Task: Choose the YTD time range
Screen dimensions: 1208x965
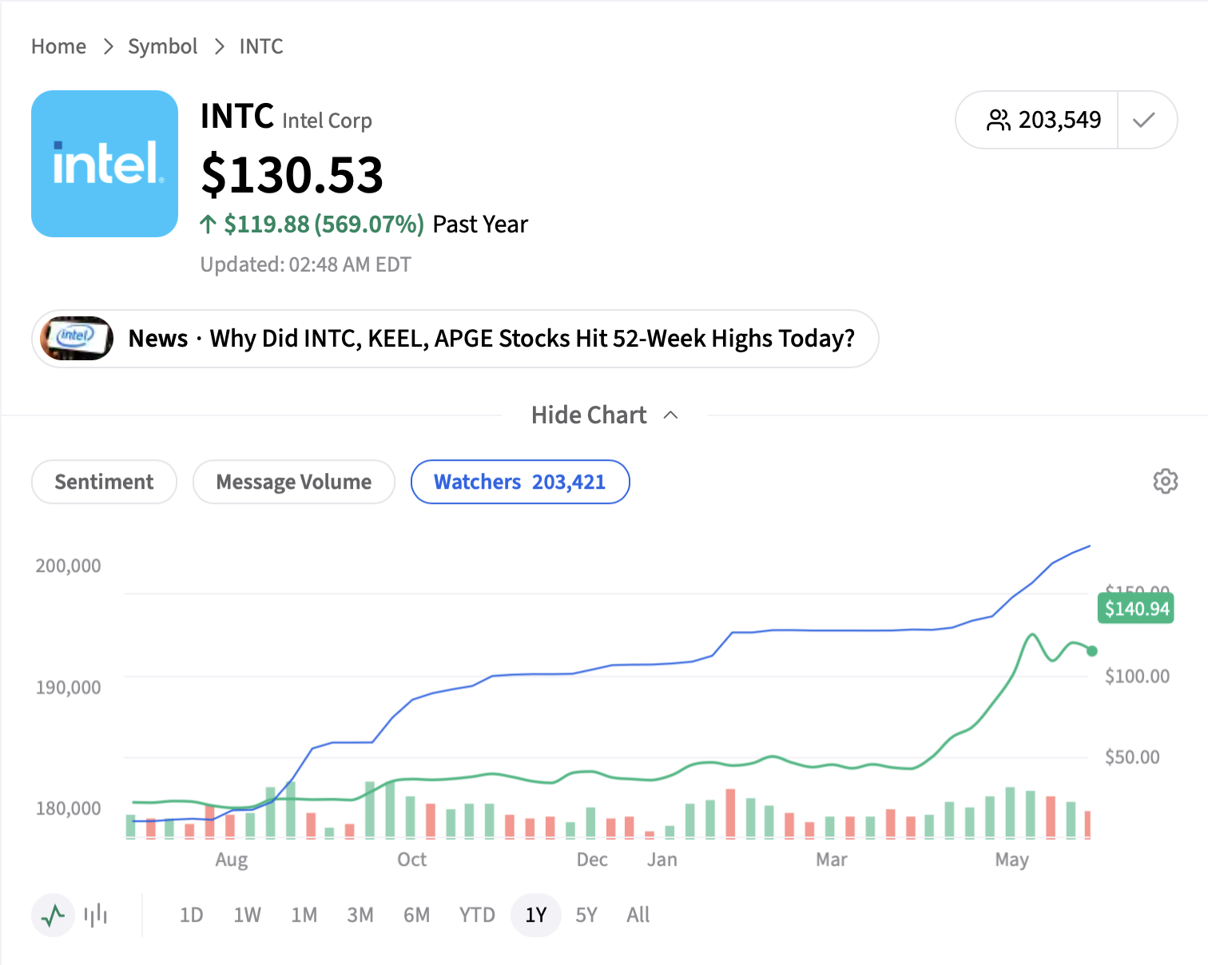Action: 477,915
